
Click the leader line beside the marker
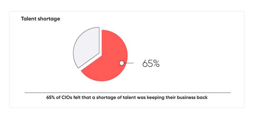tap(129, 63)
